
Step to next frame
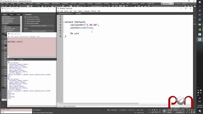[157, 110]
